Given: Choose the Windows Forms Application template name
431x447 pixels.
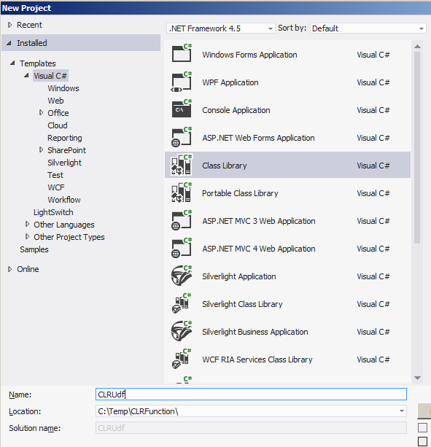Looking at the screenshot, I should (x=249, y=55).
